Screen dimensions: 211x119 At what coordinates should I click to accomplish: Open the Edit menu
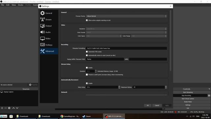[8, 5]
